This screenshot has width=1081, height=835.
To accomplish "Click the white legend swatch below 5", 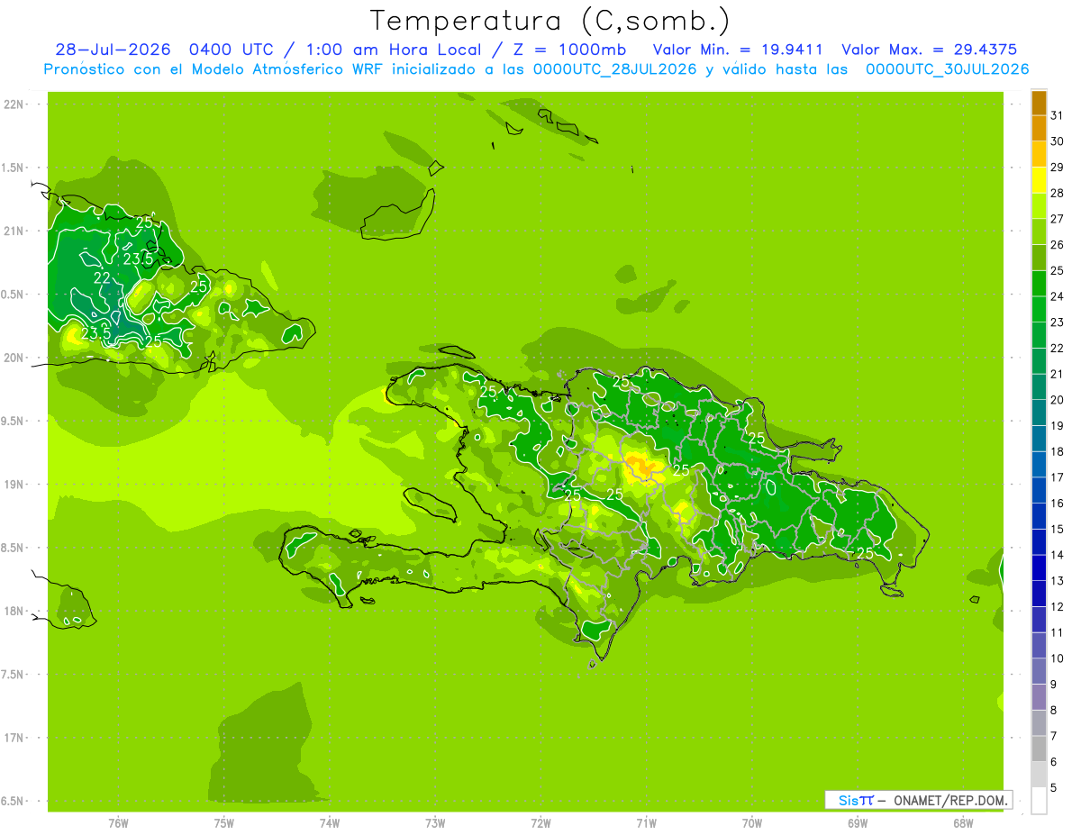I will click(x=1039, y=801).
